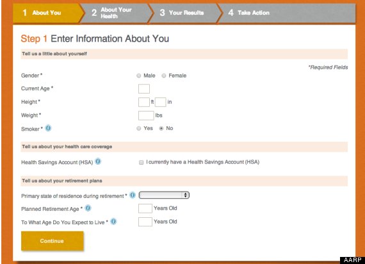Choose Yes for Smoker

click(x=139, y=128)
